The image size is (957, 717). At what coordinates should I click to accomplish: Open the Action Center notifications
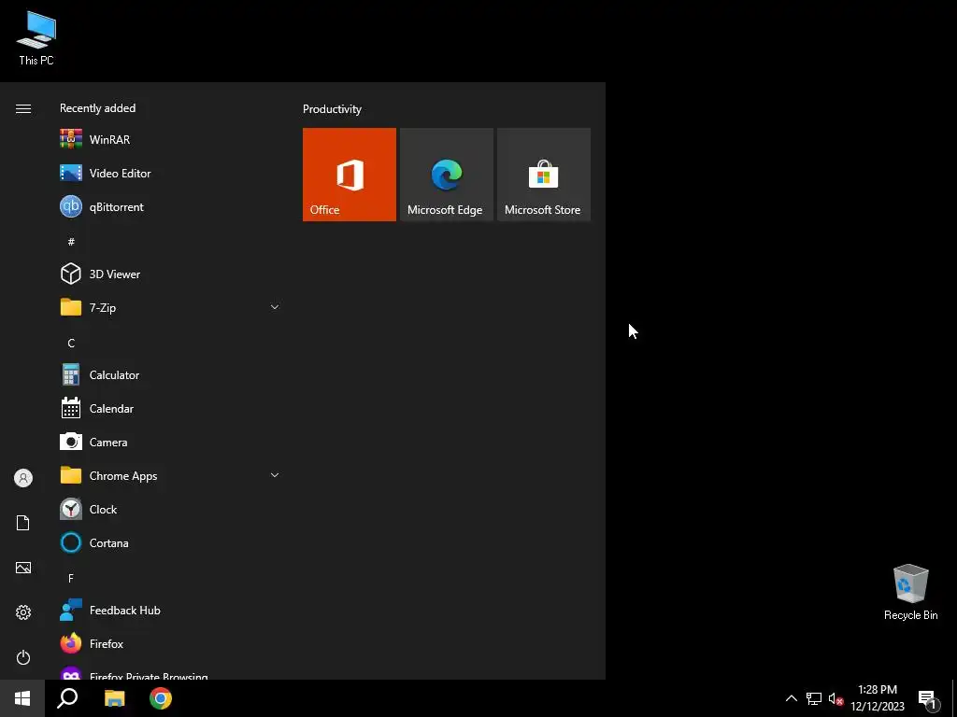[x=928, y=699]
